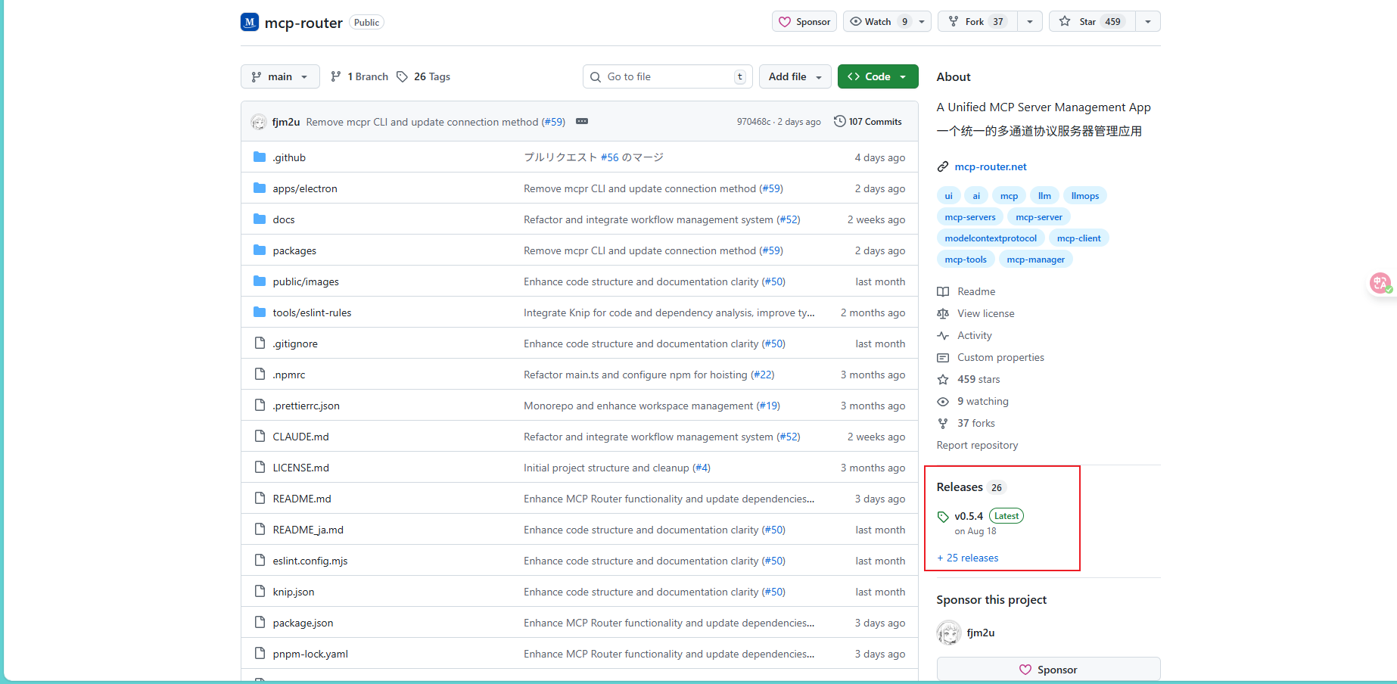Select the modelcontextprotocol topic tag

[x=991, y=238]
